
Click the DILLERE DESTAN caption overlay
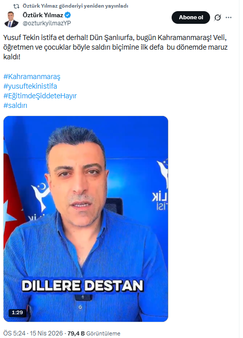tap(83, 286)
